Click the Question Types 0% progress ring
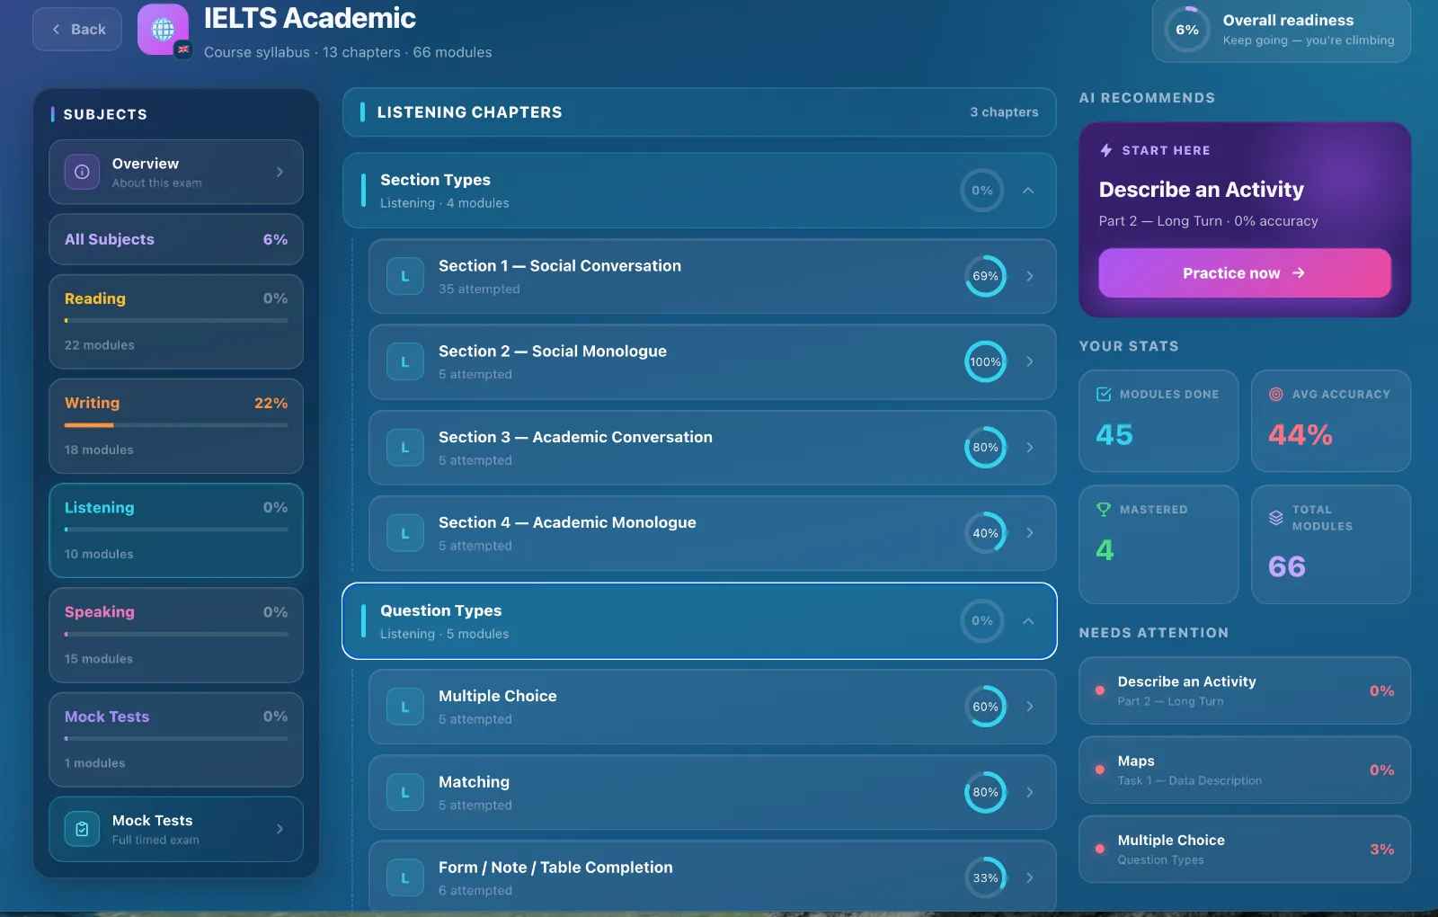 (x=982, y=621)
